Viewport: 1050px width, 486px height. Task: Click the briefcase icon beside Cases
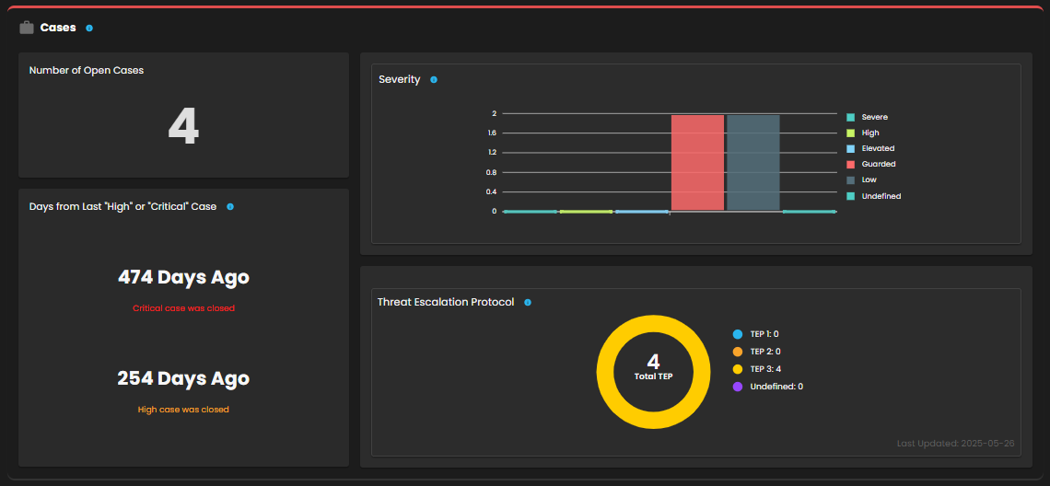(27, 28)
